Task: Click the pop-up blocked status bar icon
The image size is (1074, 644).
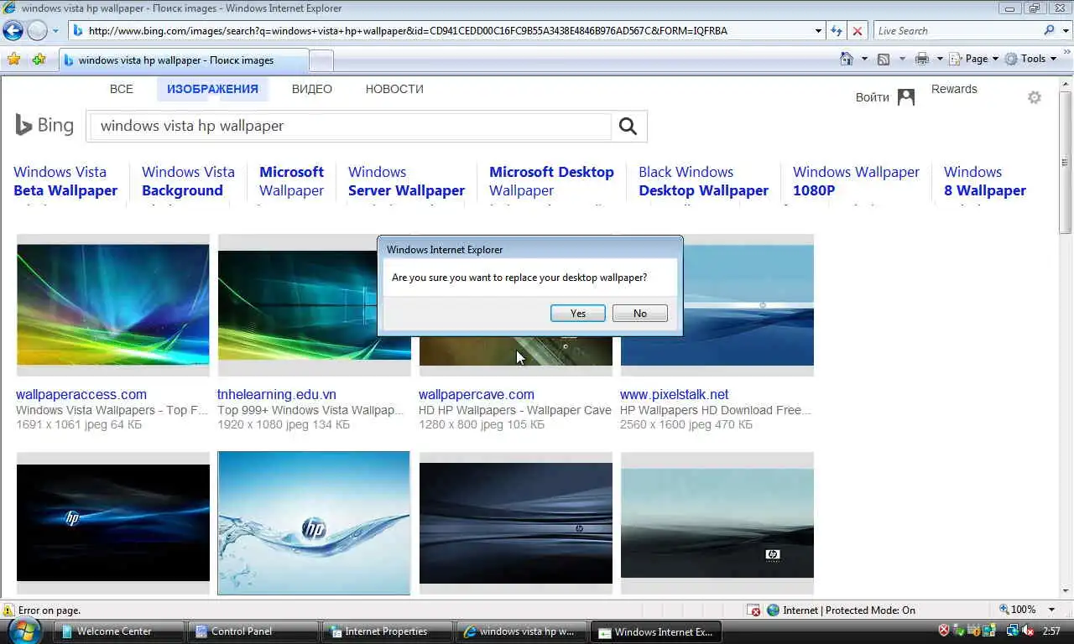Action: coord(753,610)
